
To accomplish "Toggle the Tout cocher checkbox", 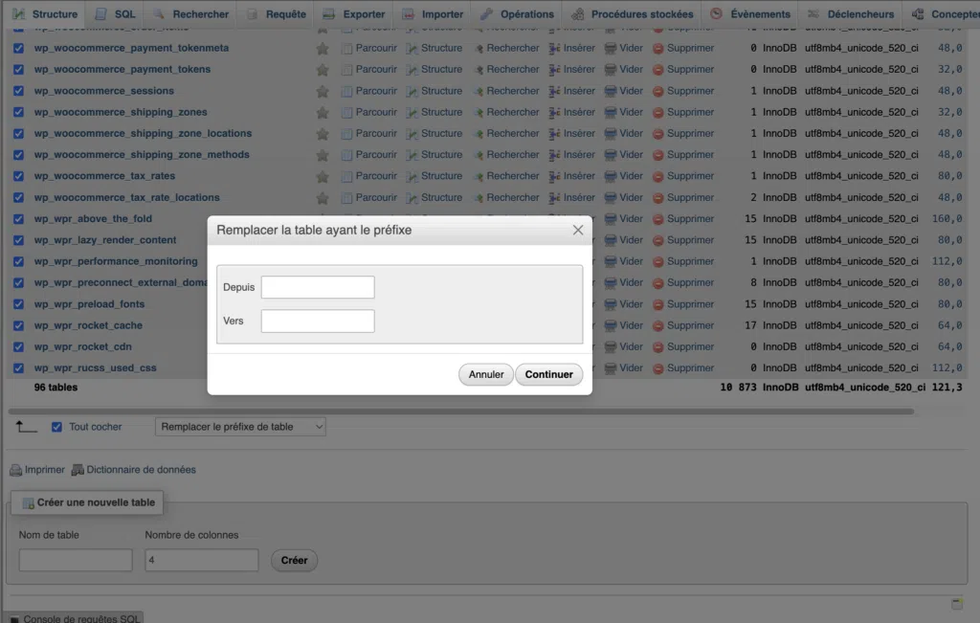I will pyautogui.click(x=56, y=428).
